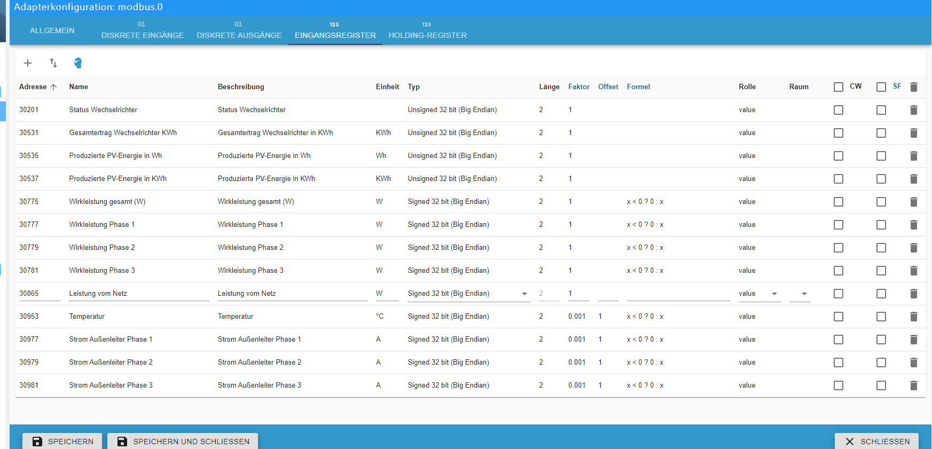932x449 pixels.
Task: Delete the Strom Außenleiter Phase 3 row
Action: [x=913, y=385]
